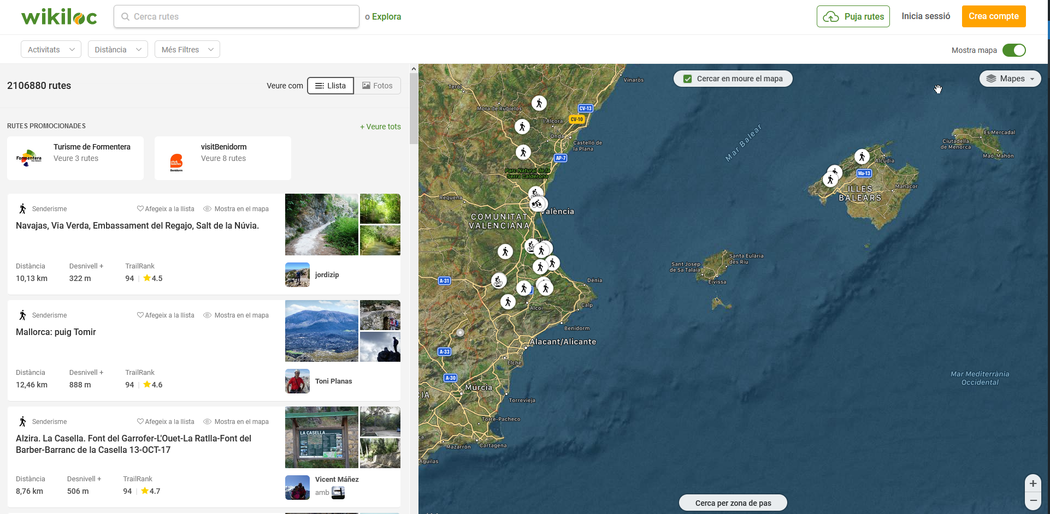
Task: Open the La Casella sign photo
Action: (x=322, y=437)
